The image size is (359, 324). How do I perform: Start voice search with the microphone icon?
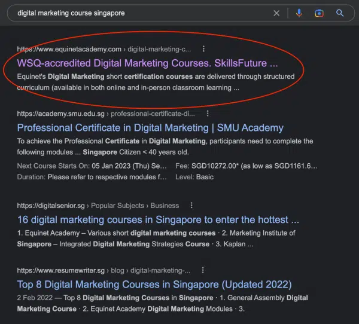[299, 13]
